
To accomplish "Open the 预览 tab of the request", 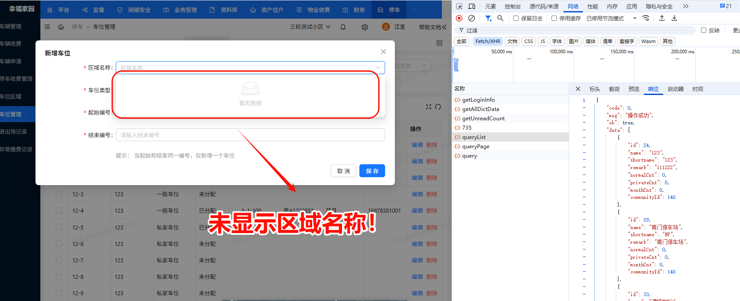I will click(x=634, y=89).
